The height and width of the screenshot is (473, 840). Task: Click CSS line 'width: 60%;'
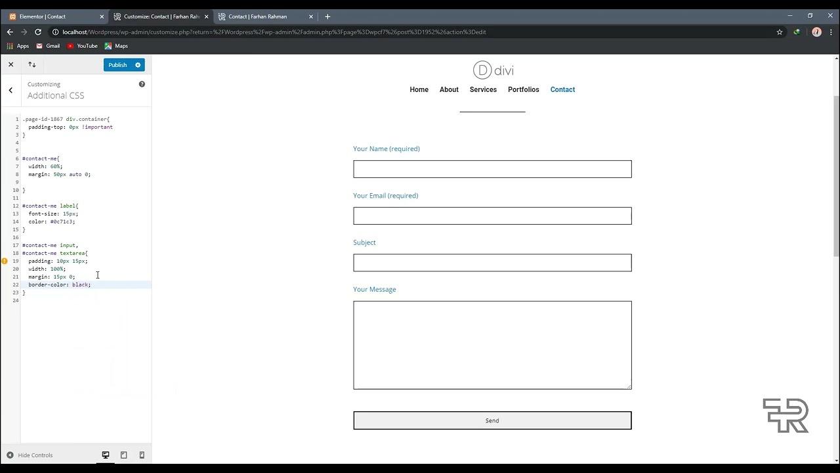click(45, 166)
